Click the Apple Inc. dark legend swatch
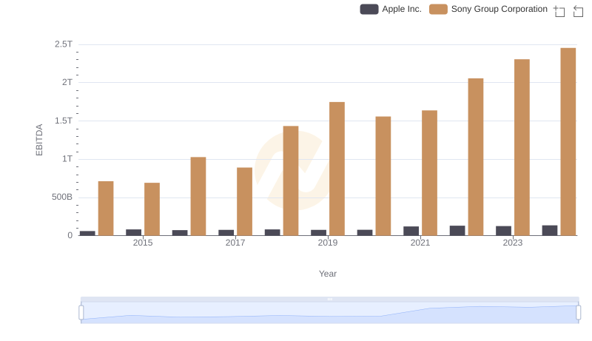The width and height of the screenshot is (592, 341). coord(369,9)
